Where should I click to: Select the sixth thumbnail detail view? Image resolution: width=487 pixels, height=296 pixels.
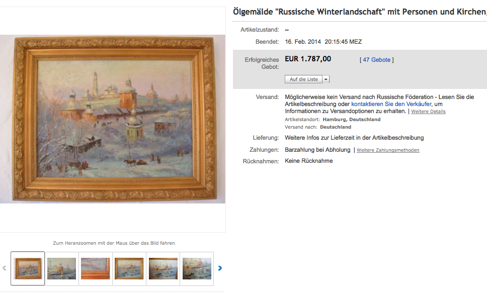tap(197, 268)
